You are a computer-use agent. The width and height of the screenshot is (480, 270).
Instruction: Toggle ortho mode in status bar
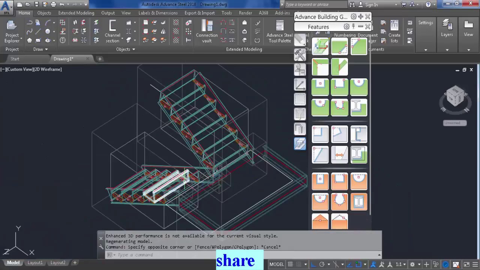point(313,264)
